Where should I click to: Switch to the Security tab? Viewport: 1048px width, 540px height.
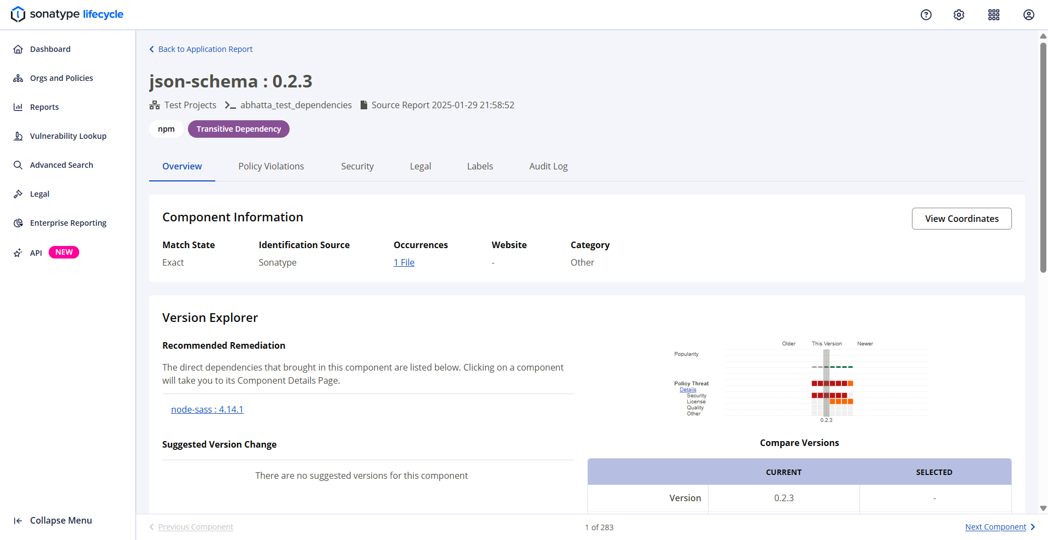click(x=357, y=166)
